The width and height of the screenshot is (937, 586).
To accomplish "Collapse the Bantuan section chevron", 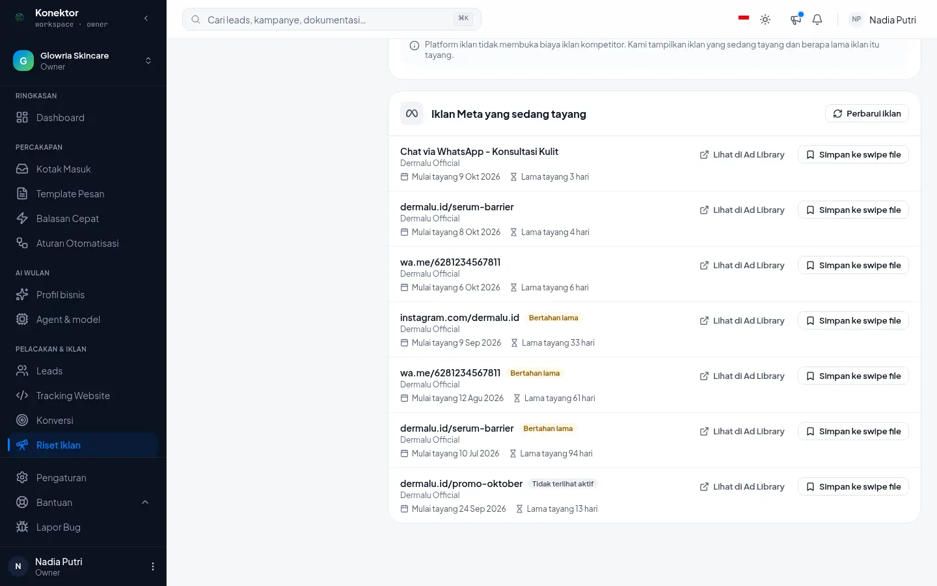I will click(x=145, y=503).
